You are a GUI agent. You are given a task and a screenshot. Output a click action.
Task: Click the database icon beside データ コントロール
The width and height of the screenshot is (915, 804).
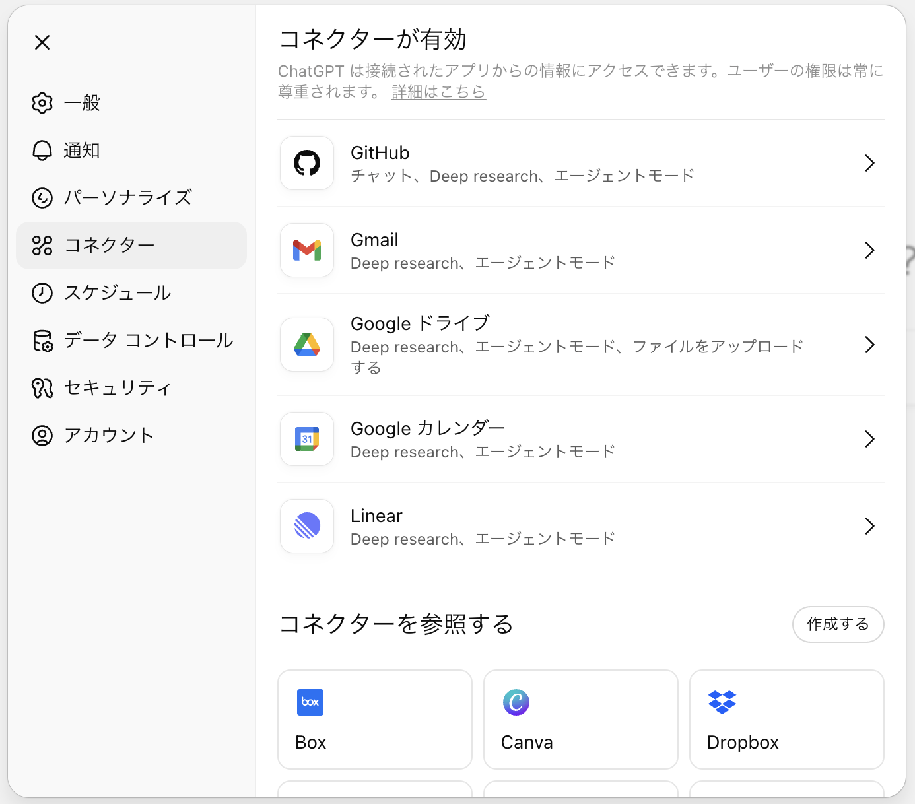tap(42, 341)
